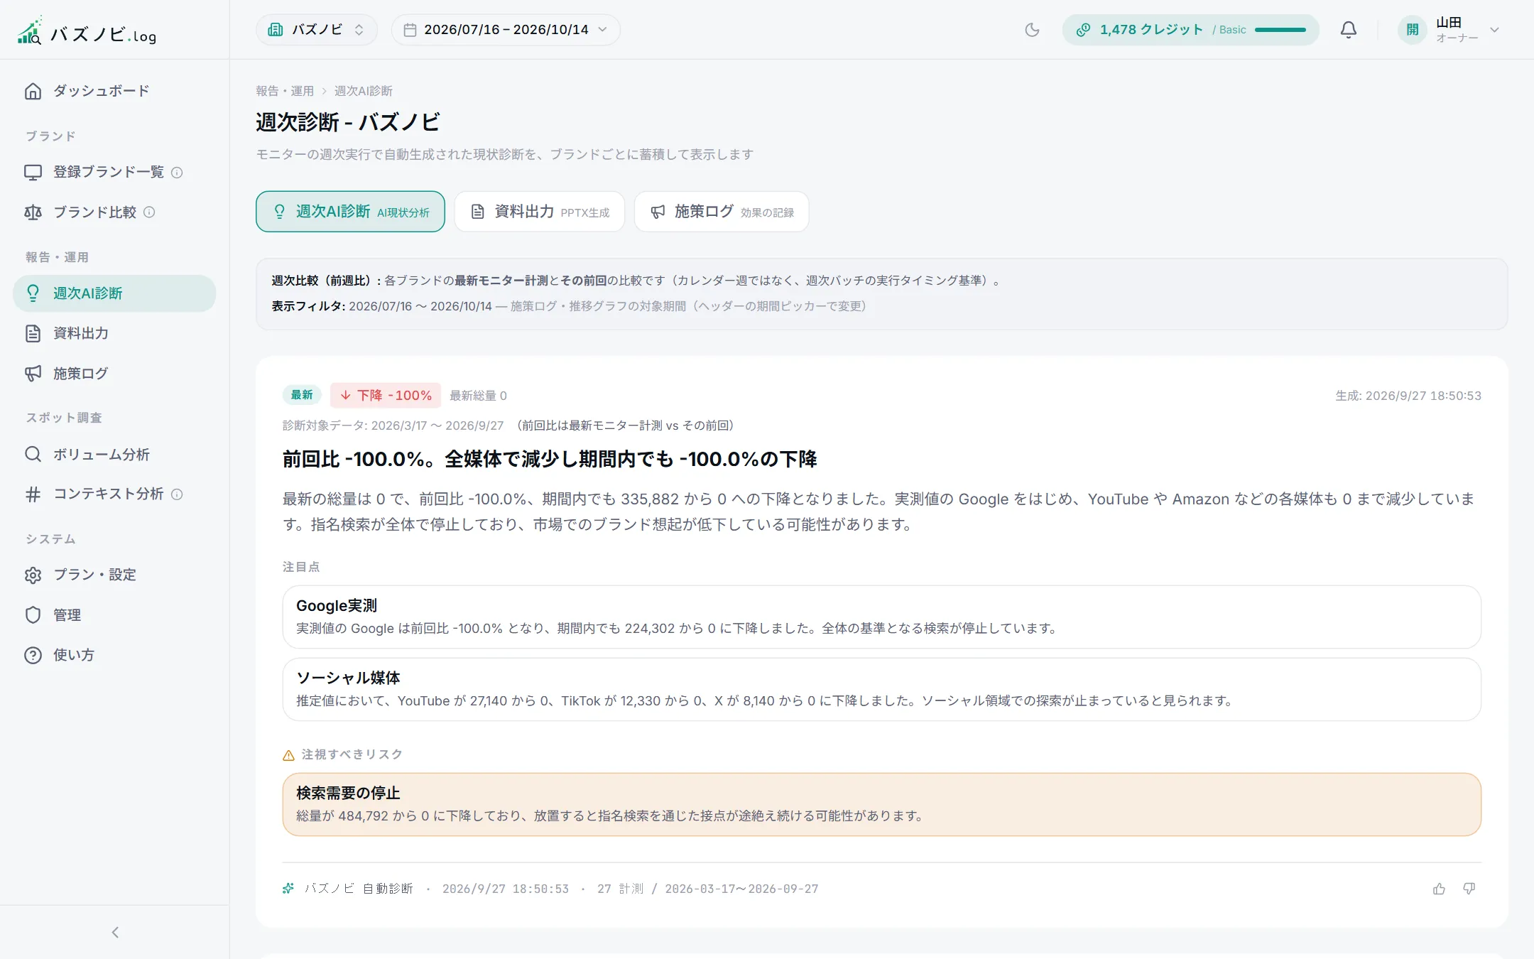Give thumbs down to the diagnosis
1534x959 pixels.
pyautogui.click(x=1469, y=889)
